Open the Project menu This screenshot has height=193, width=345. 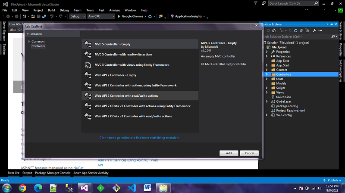click(38, 10)
